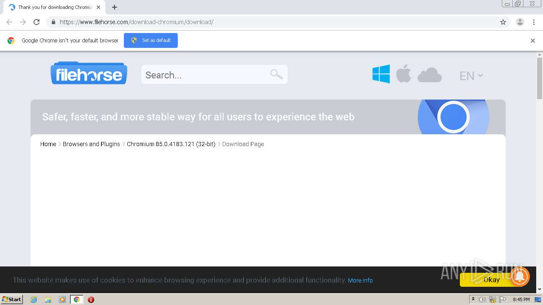The image size is (543, 305).
Task: Select the cloud web apps icon
Action: pos(429,75)
